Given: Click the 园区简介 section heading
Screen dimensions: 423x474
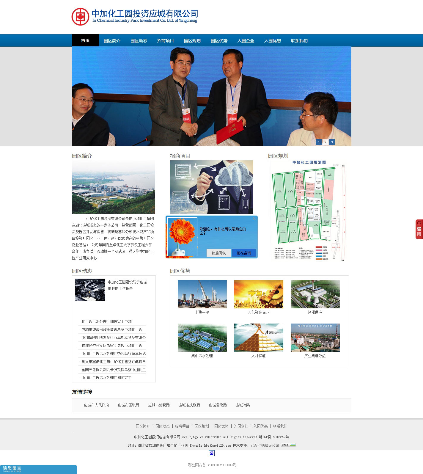Looking at the screenshot, I should click(82, 156).
